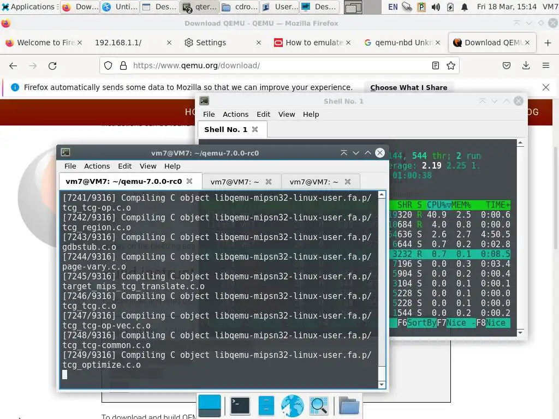Go forward one page in Firefox

point(33,65)
